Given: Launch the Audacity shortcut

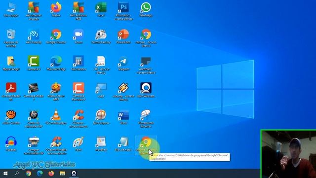Looking at the screenshot, I should click(11, 144).
